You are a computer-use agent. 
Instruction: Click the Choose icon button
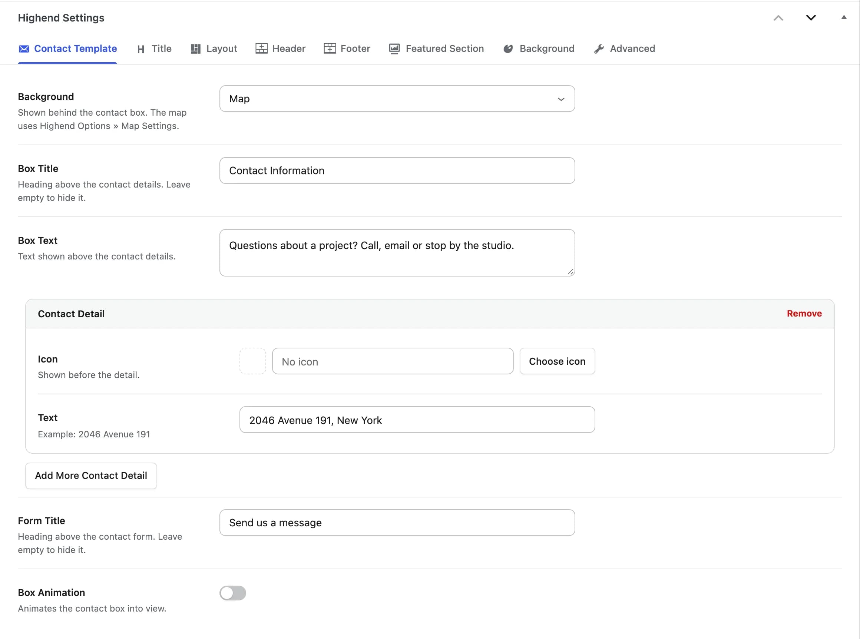(x=557, y=361)
